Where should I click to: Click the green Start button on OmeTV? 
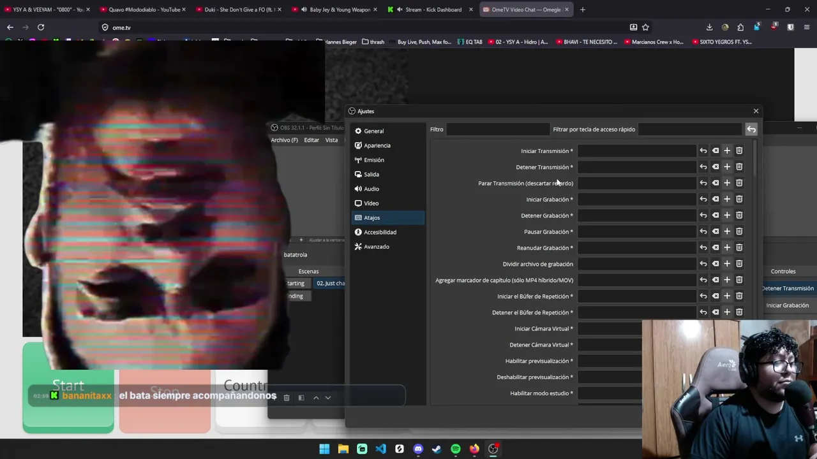(68, 388)
